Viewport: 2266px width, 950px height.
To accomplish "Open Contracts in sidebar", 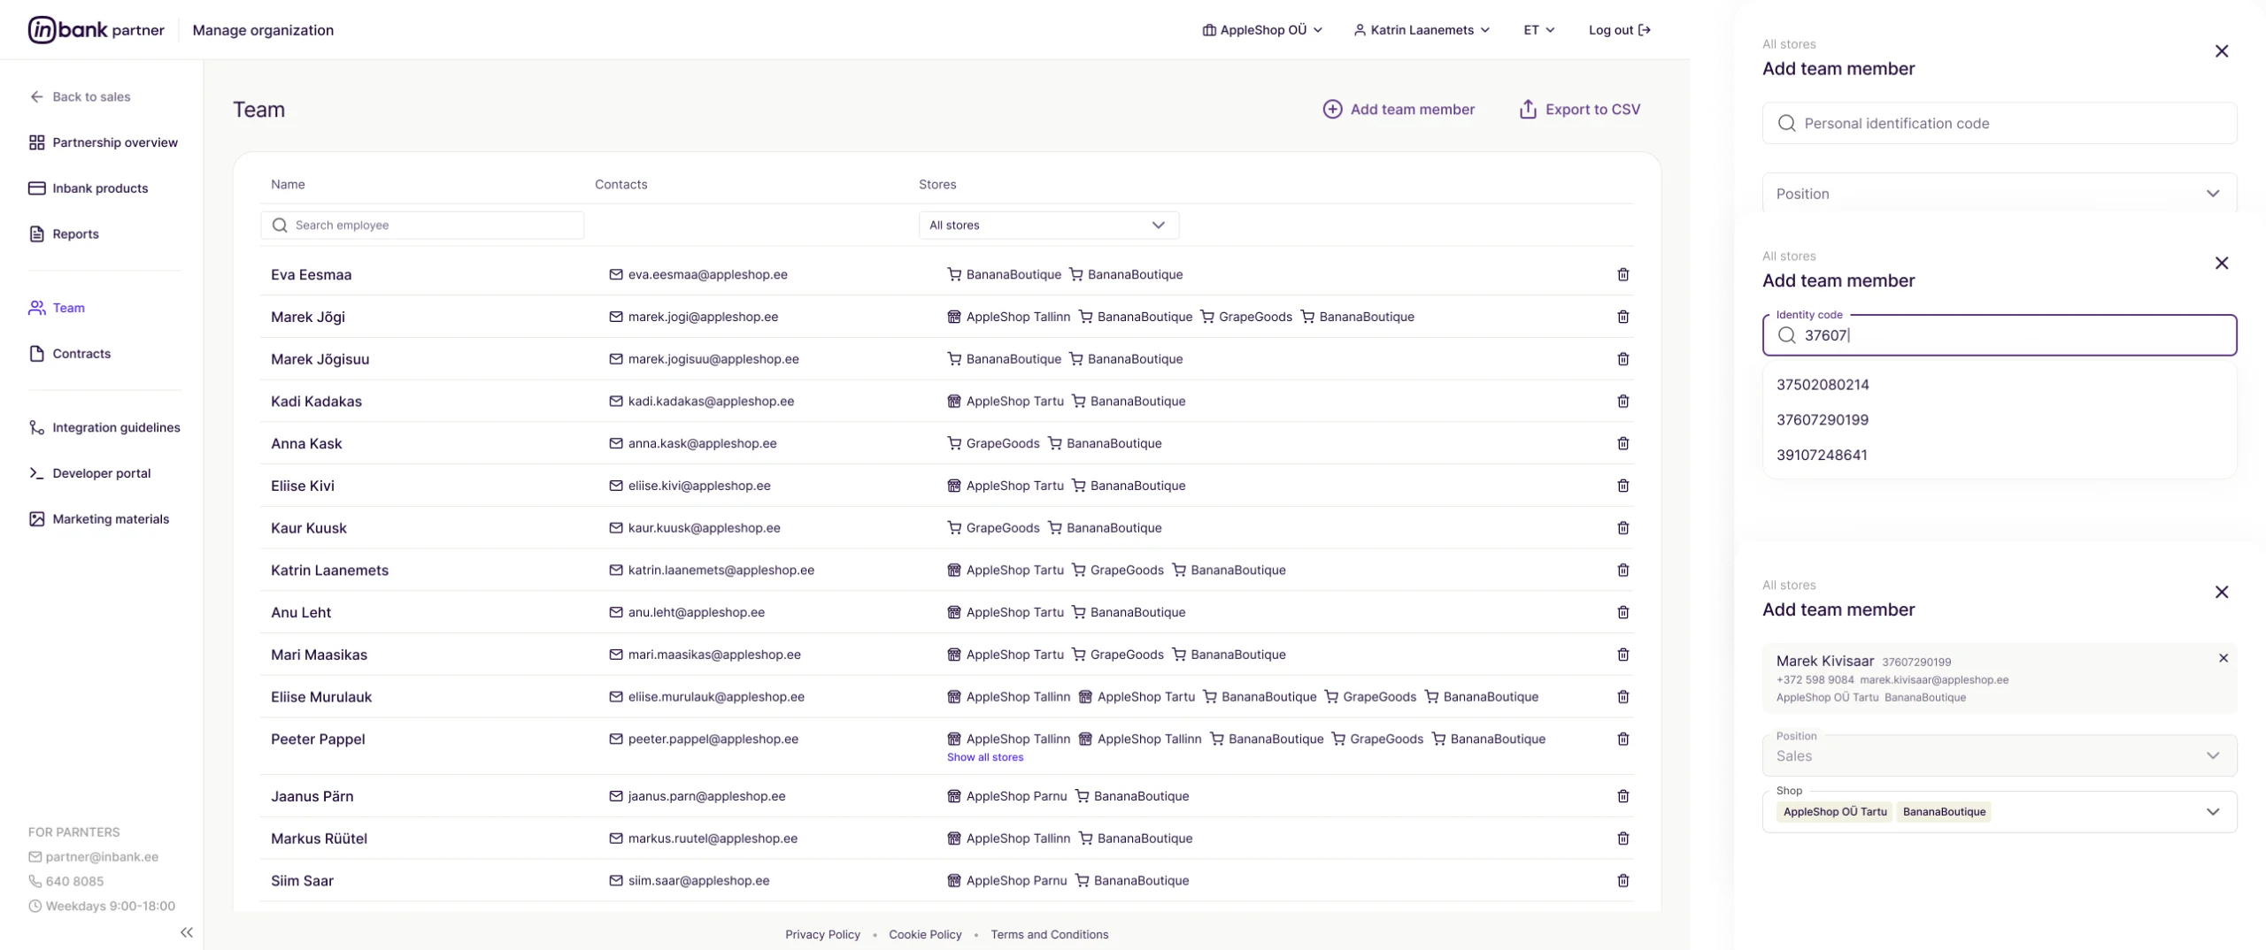I will point(70,354).
